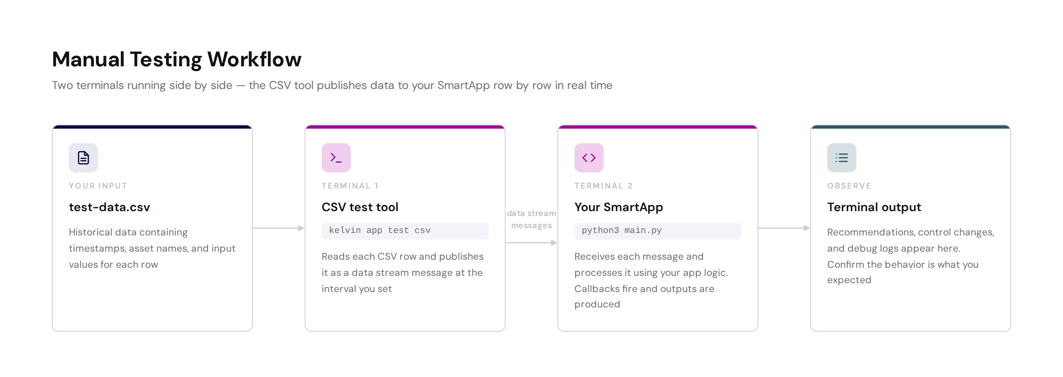Click the teal top bar of Observe card
Screen dimensions: 1063x377
[910, 127]
